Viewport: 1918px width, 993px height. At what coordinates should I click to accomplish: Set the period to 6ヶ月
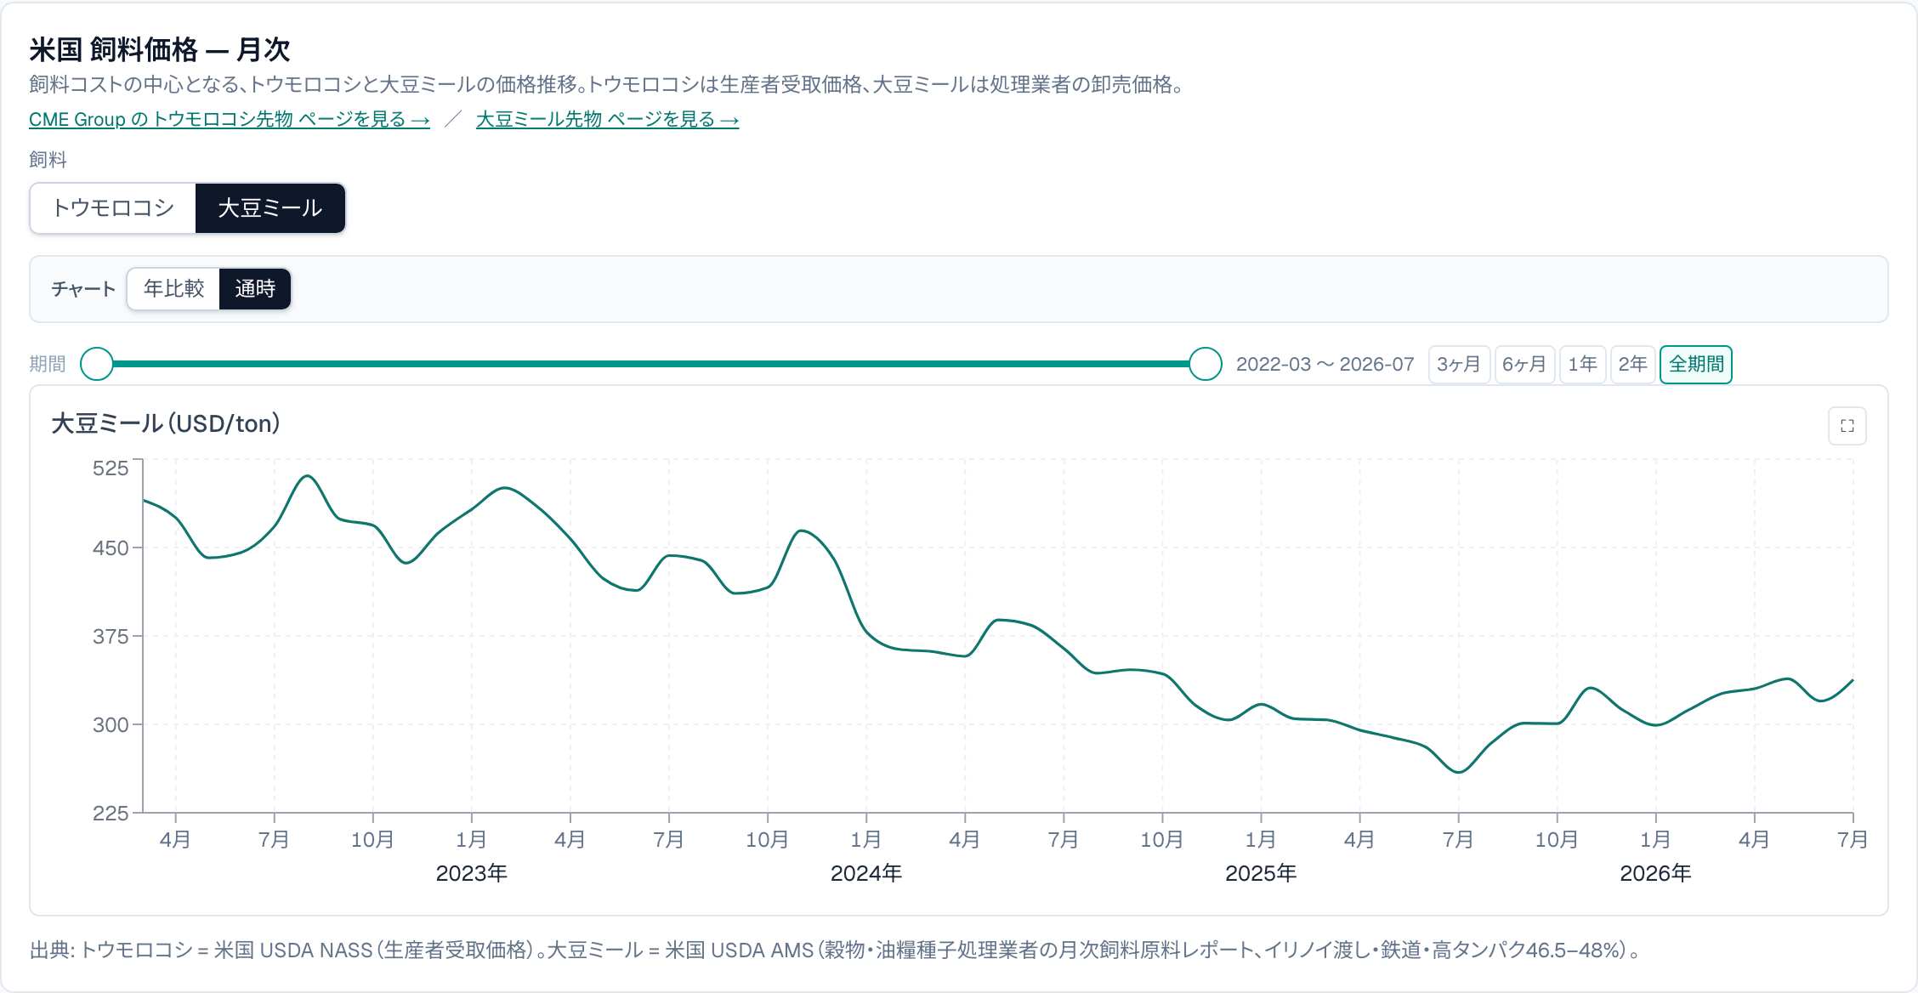(1524, 365)
